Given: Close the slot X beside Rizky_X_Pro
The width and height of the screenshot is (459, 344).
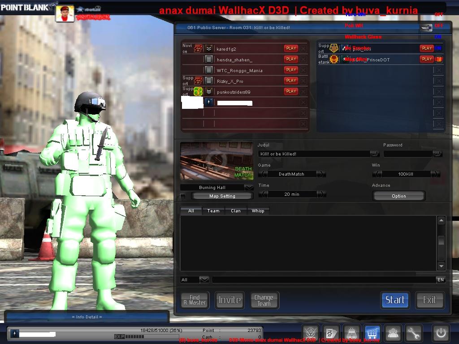Looking at the screenshot, I should pos(303,81).
